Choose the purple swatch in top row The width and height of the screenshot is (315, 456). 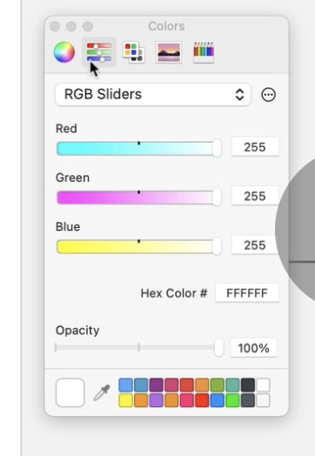(x=156, y=385)
